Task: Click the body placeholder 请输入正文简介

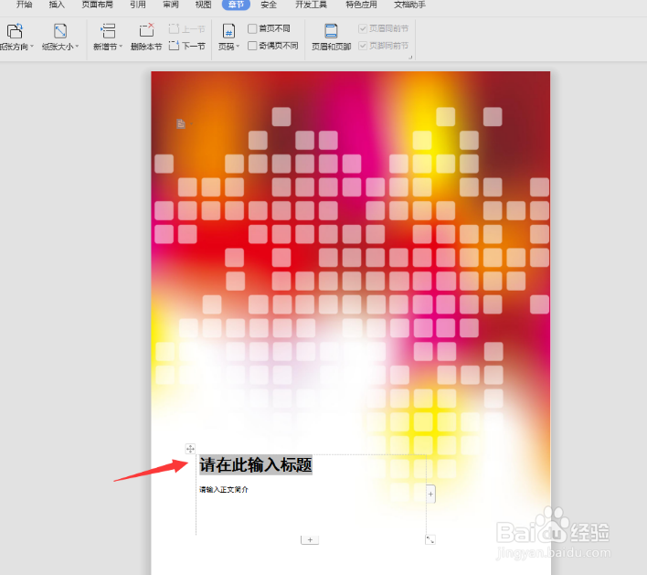Action: click(224, 490)
